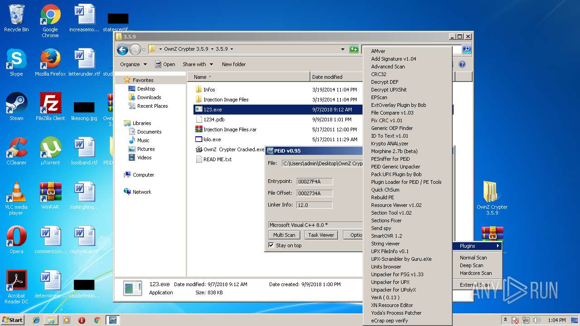This screenshot has height=326, width=580.
Task: Click the Linker Info field
Action: 314,205
